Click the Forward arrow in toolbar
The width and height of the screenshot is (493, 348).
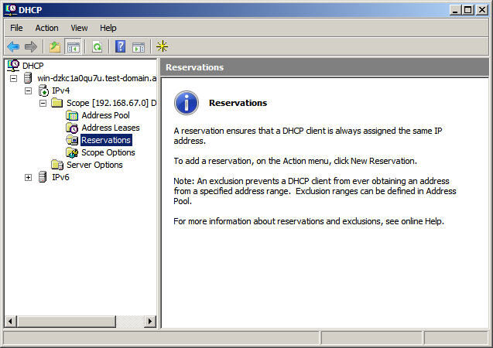[x=30, y=47]
